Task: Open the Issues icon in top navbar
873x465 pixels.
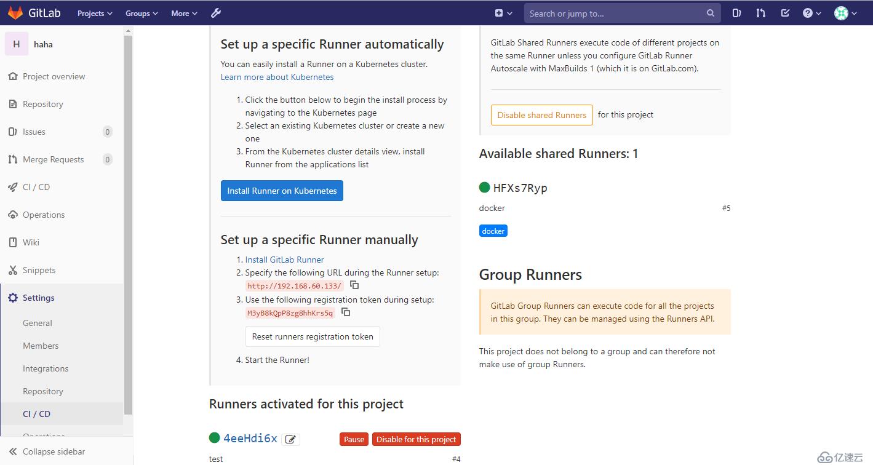Action: [736, 13]
